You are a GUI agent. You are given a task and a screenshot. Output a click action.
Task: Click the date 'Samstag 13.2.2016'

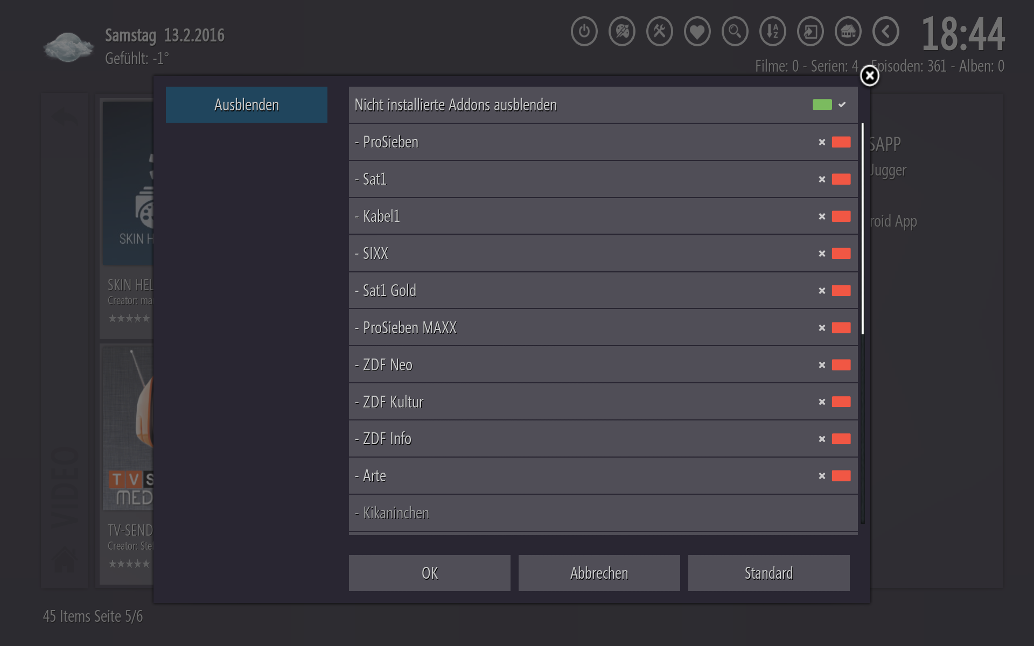coord(164,35)
